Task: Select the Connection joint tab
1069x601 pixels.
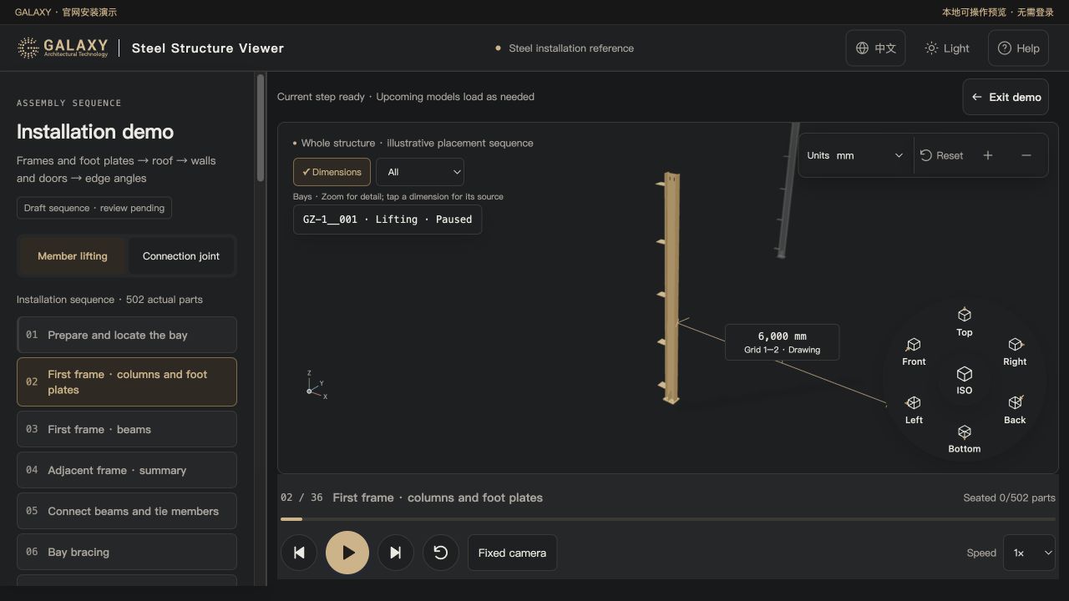Action: (181, 256)
